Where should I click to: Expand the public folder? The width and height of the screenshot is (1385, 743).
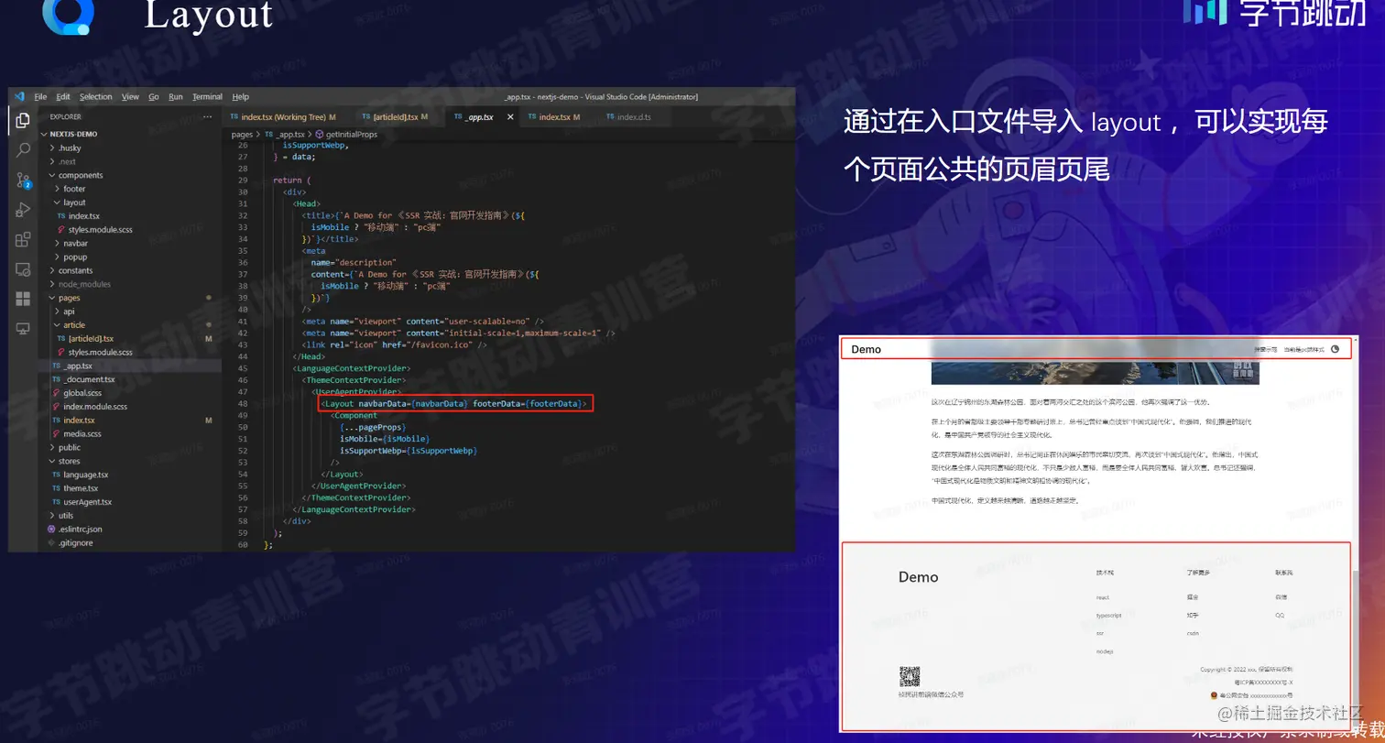tap(64, 448)
